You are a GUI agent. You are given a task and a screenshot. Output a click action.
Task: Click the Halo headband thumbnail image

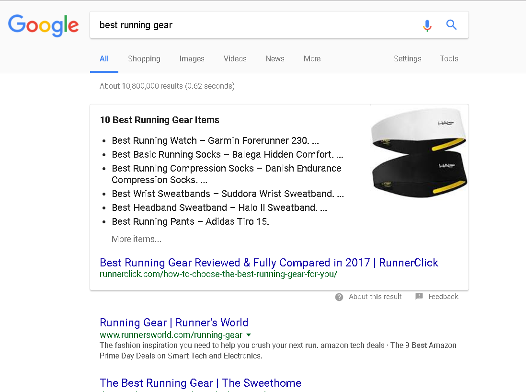[x=419, y=152]
